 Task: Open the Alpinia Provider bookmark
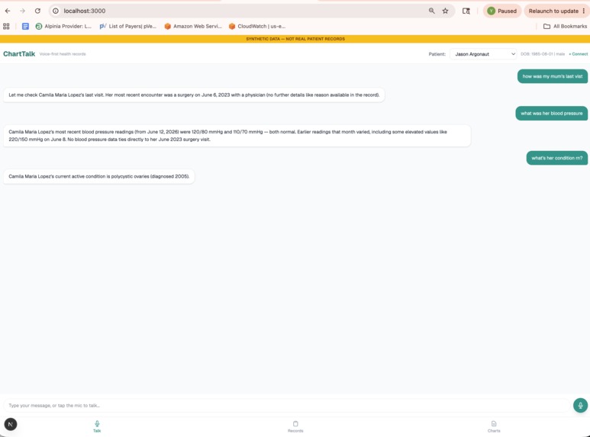pos(63,27)
